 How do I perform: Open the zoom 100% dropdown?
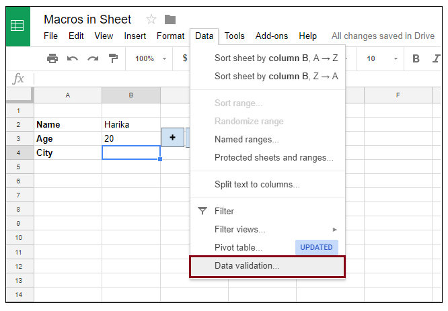click(x=151, y=58)
